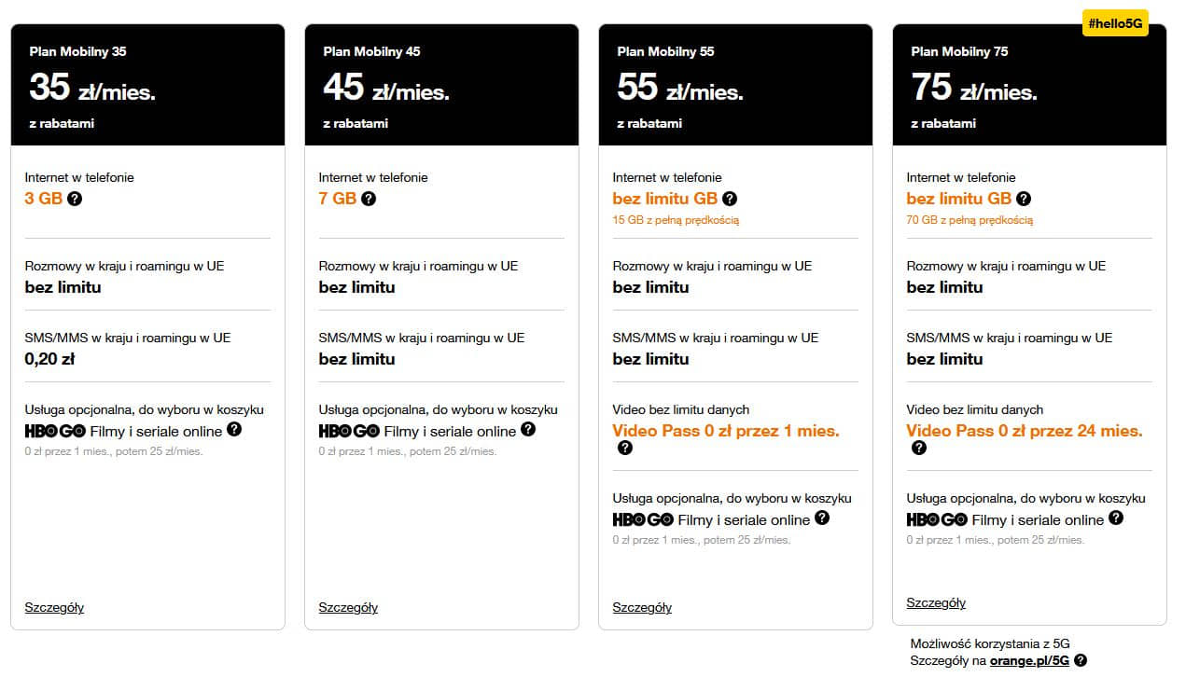Image resolution: width=1186 pixels, height=691 pixels.
Task: Open Szczegóły link for Plan Mobilny 75
Action: (936, 602)
